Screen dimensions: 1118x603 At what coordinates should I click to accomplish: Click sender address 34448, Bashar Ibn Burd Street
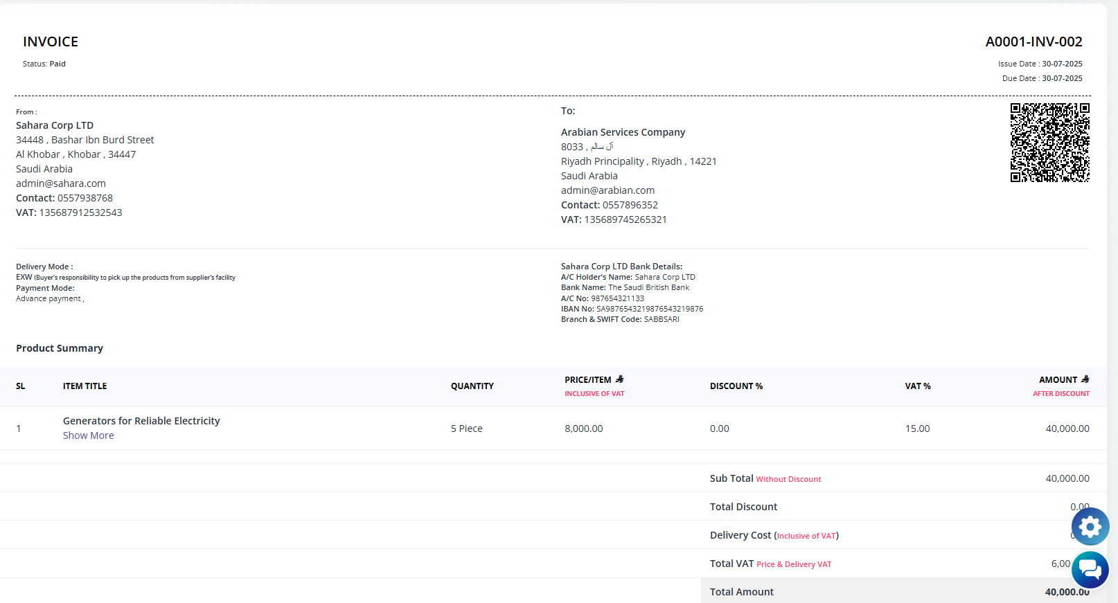pos(85,140)
